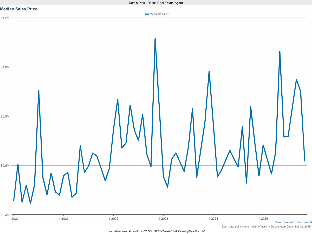Click the NTREIS Trends footer disclaimer text
Viewport: 312px width, 234px height.
tap(156, 231)
